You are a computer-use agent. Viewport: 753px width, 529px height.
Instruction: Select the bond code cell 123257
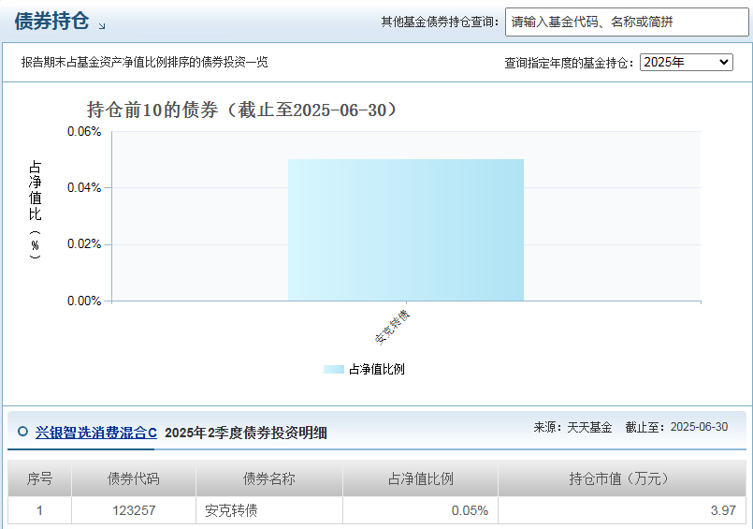coord(134,510)
